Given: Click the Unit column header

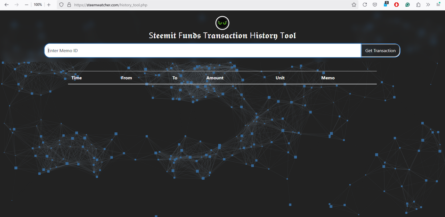Looking at the screenshot, I should [280, 78].
